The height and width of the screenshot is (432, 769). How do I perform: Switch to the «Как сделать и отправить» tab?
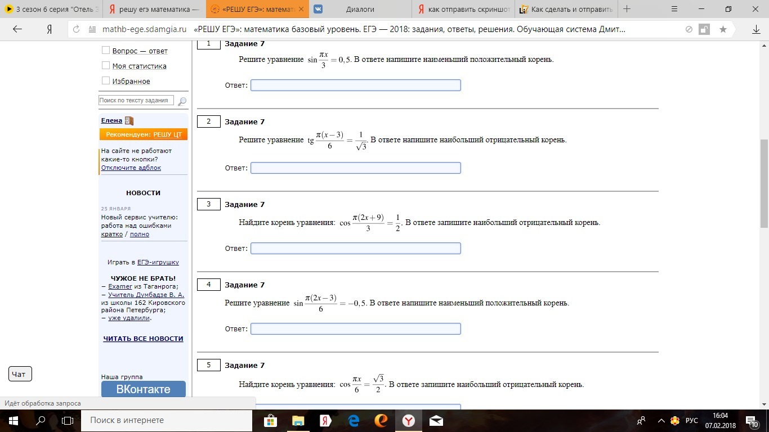(x=566, y=9)
